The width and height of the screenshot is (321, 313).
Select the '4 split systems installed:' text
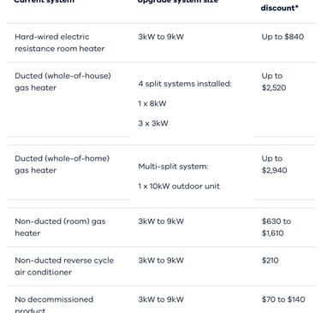[185, 84]
